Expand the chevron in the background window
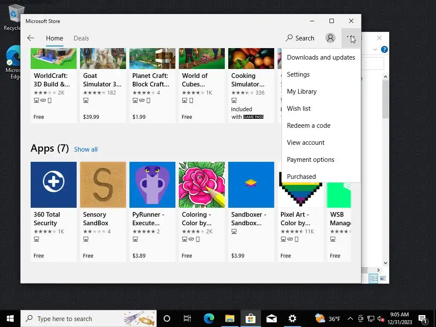Image resolution: width=436 pixels, height=327 pixels. click(x=375, y=49)
